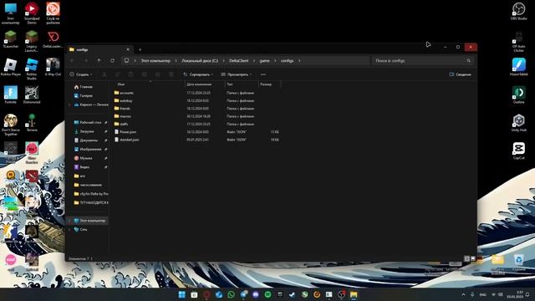The height and width of the screenshot is (301, 535).
Task: Click the forward navigation arrow
Action: tap(85, 61)
